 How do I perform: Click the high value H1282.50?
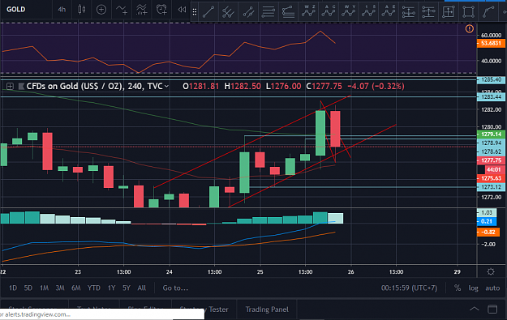point(243,86)
